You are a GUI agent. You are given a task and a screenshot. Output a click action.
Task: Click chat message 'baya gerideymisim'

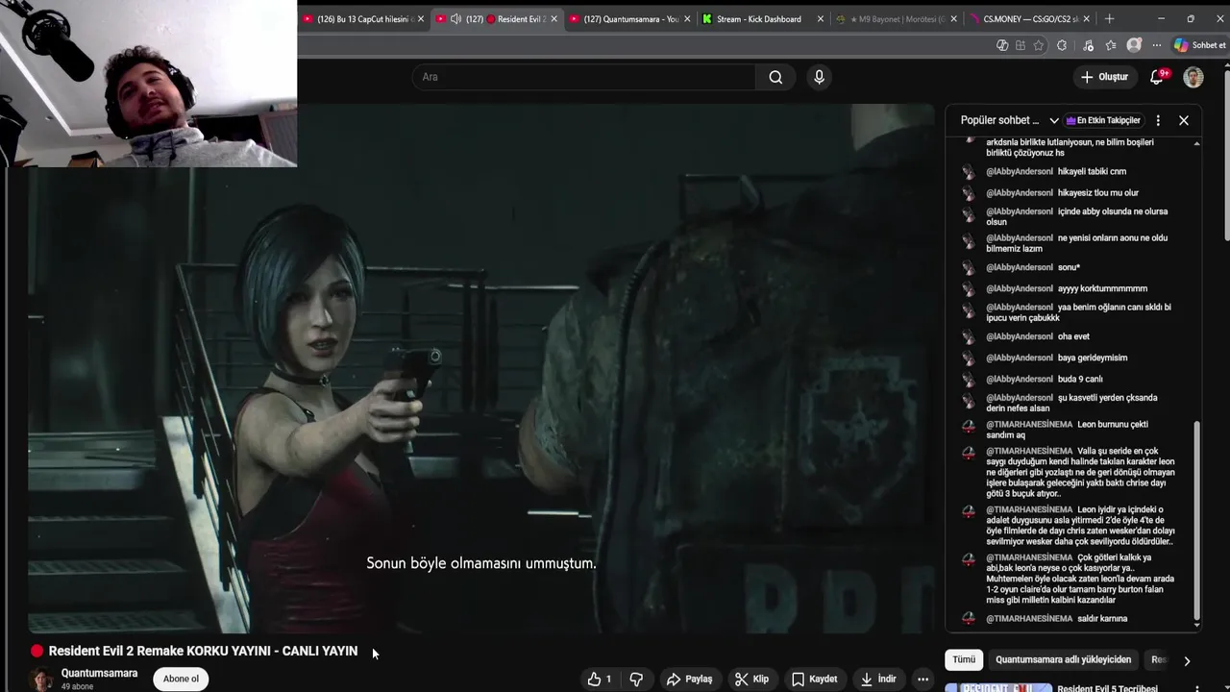pyautogui.click(x=1093, y=358)
